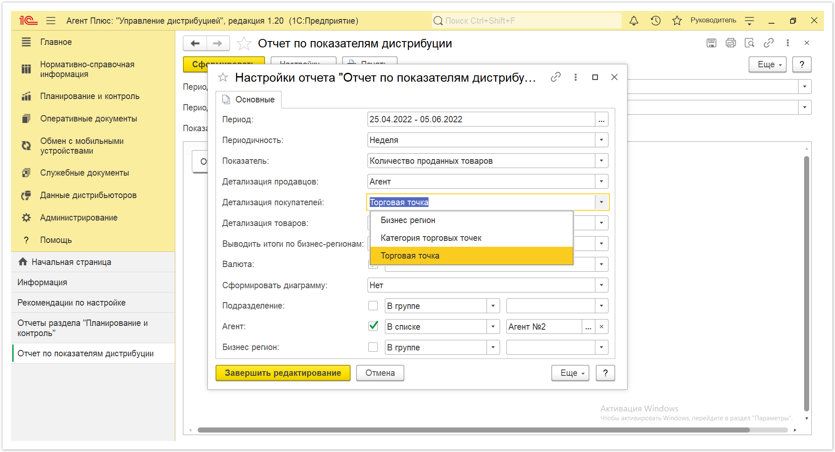This screenshot has width=835, height=452.
Task: Expand Сформировать диаграмму dropdown
Action: (x=601, y=285)
